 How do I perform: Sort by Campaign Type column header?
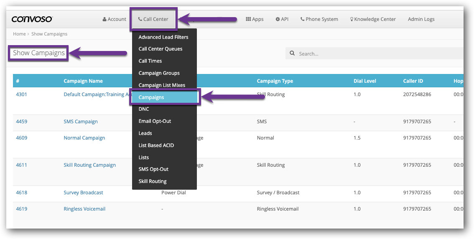(275, 81)
